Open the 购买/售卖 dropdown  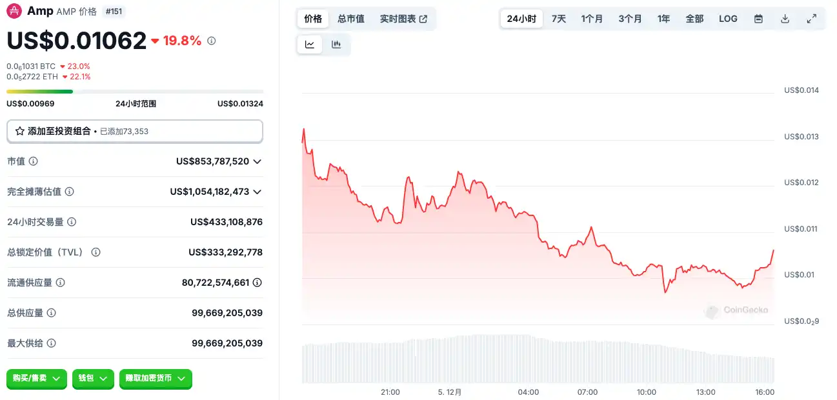point(37,379)
